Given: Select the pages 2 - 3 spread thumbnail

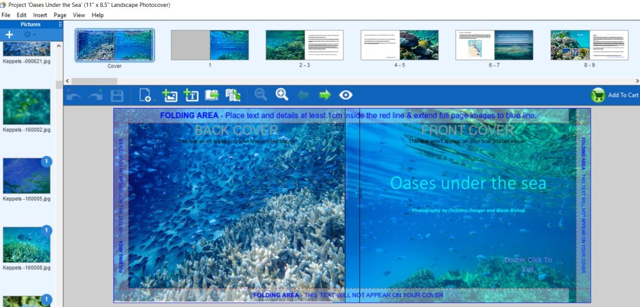Looking at the screenshot, I should click(x=304, y=45).
